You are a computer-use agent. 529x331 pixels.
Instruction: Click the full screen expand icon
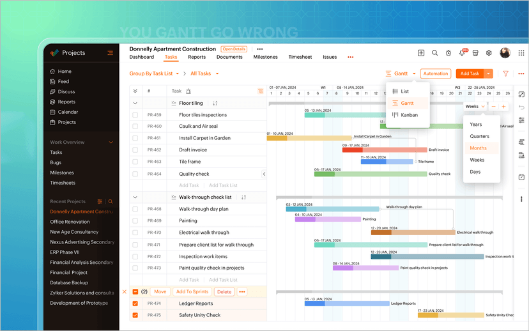point(521,95)
